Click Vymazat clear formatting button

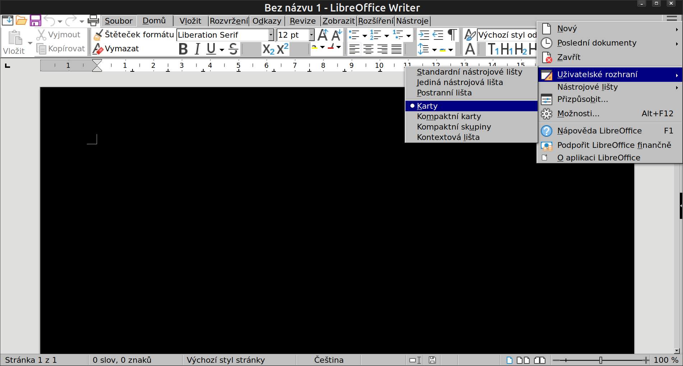116,48
